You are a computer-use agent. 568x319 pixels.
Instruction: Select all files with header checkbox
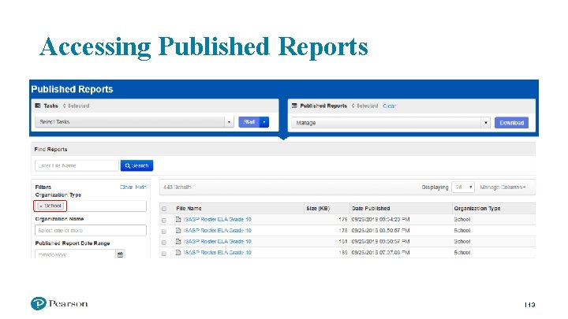[x=164, y=209]
